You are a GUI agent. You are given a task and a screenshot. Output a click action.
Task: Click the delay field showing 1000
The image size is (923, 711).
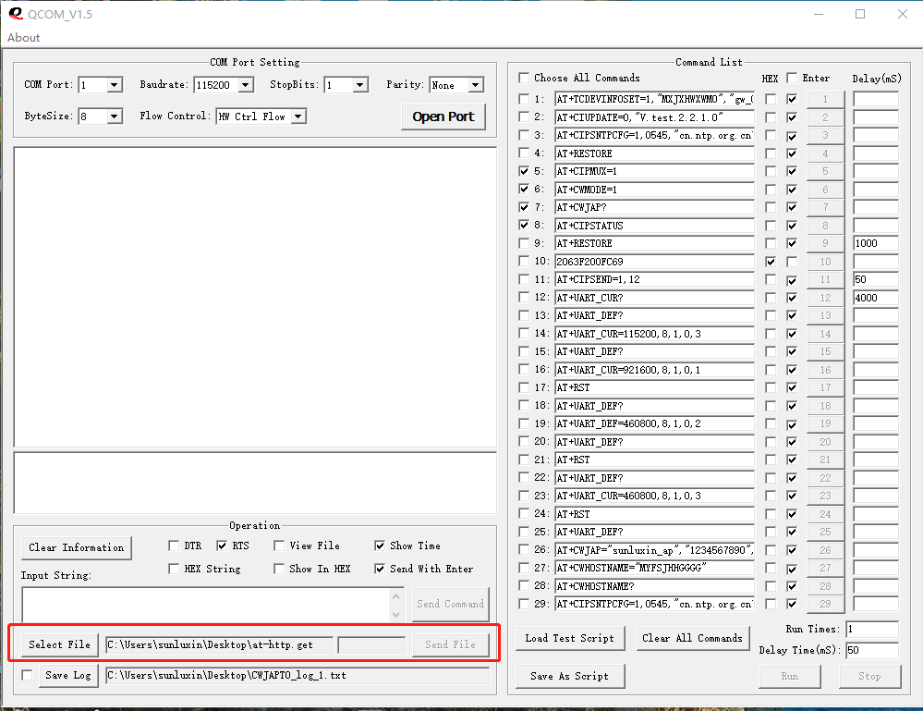click(x=876, y=243)
